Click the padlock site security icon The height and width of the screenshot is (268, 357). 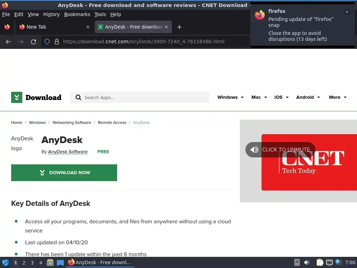(x=57, y=42)
